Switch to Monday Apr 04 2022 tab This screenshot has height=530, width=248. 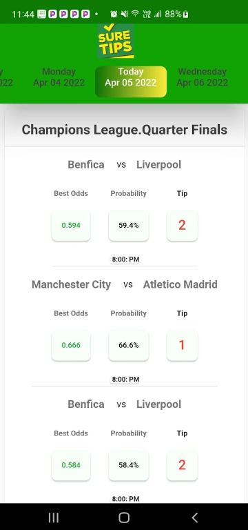(x=59, y=77)
